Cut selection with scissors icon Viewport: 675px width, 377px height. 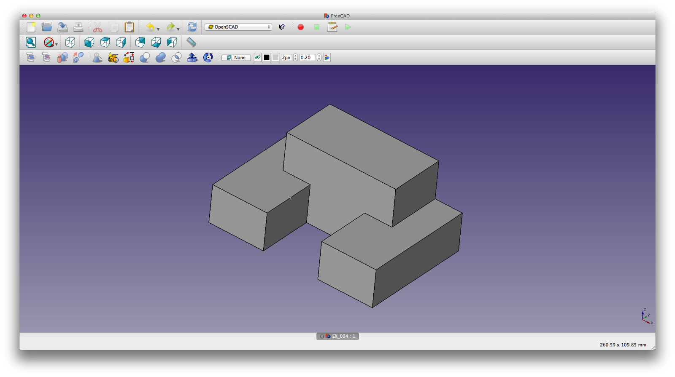(97, 27)
